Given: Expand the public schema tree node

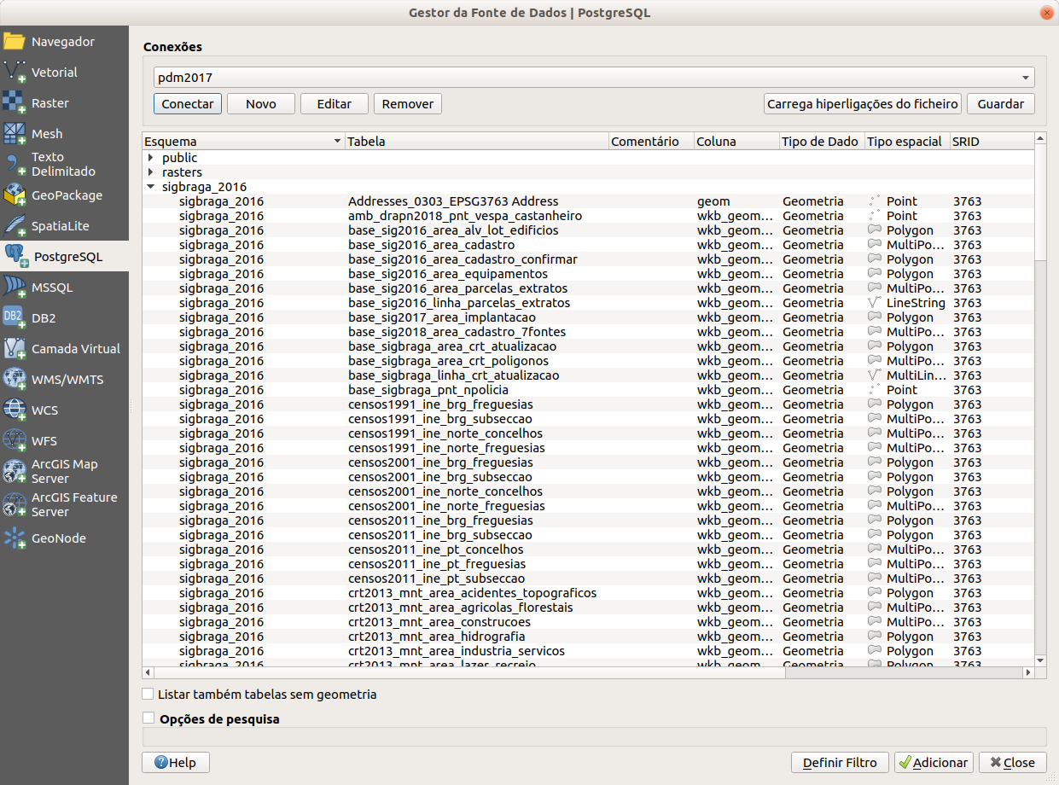Looking at the screenshot, I should point(151,158).
